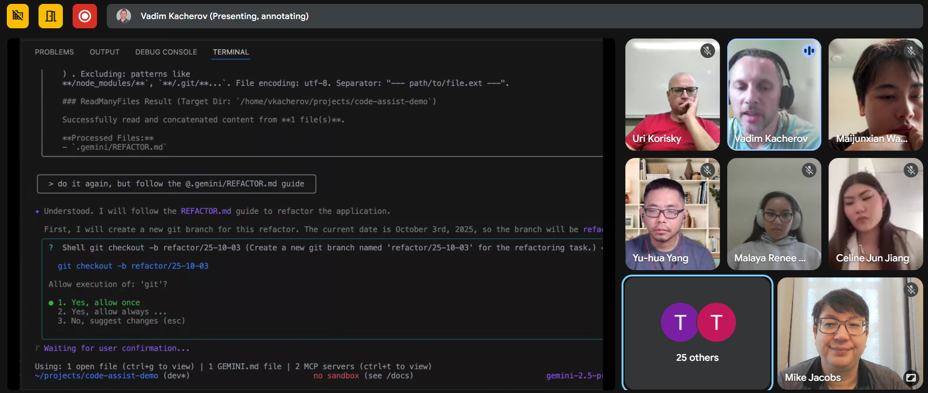
Task: Click the gemini-2.5 model label
Action: coord(574,376)
